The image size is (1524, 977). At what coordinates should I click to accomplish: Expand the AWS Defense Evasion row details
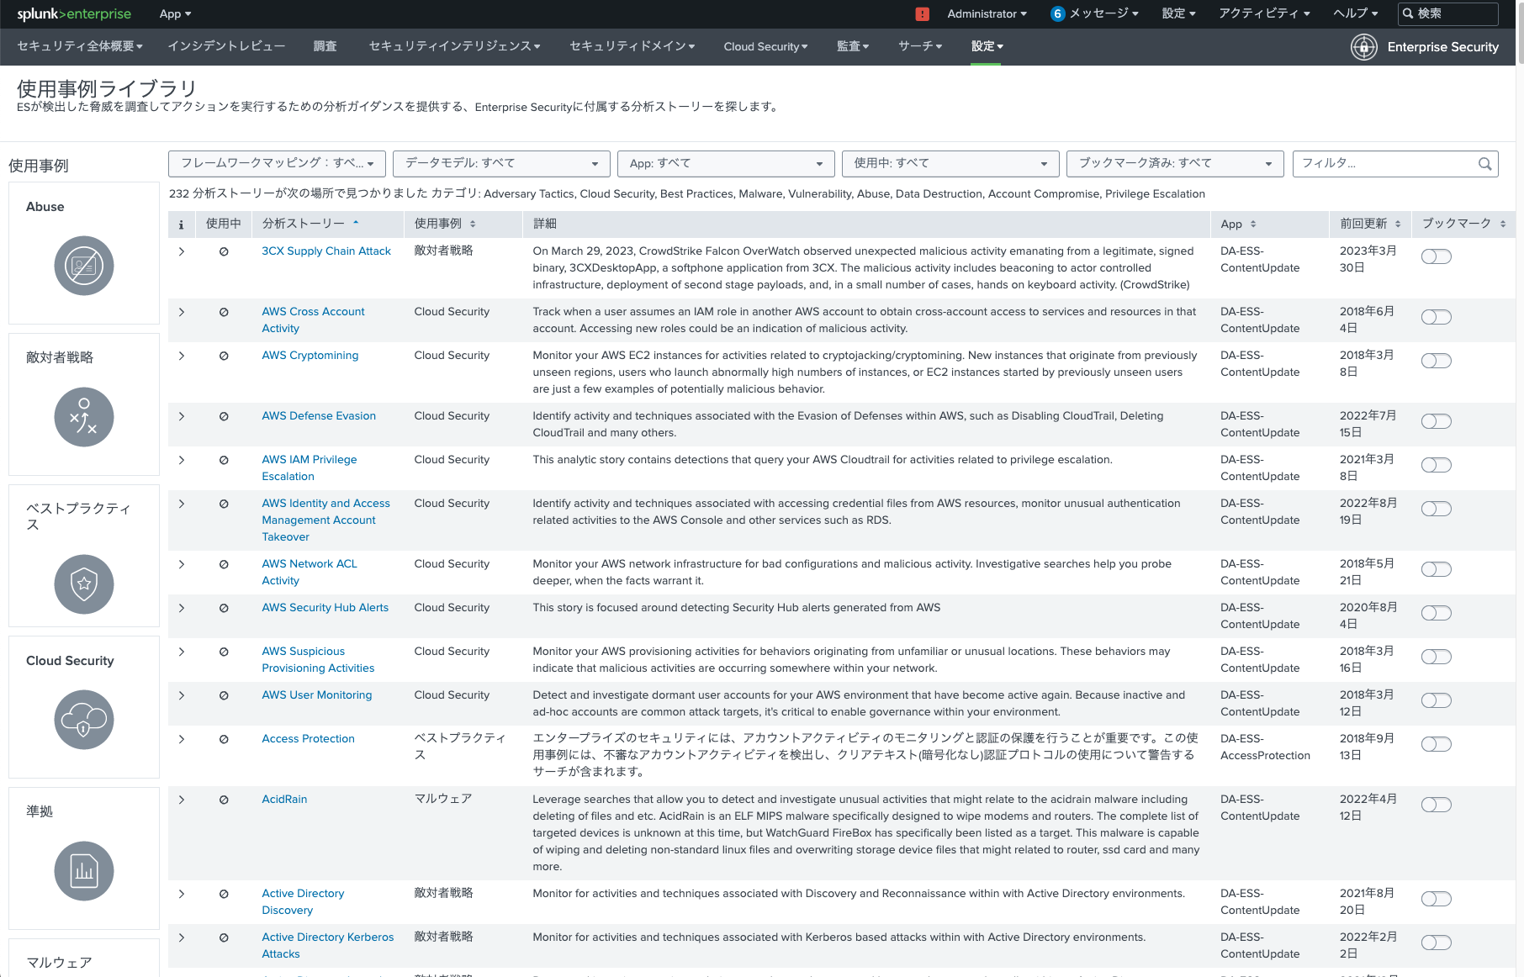point(182,416)
